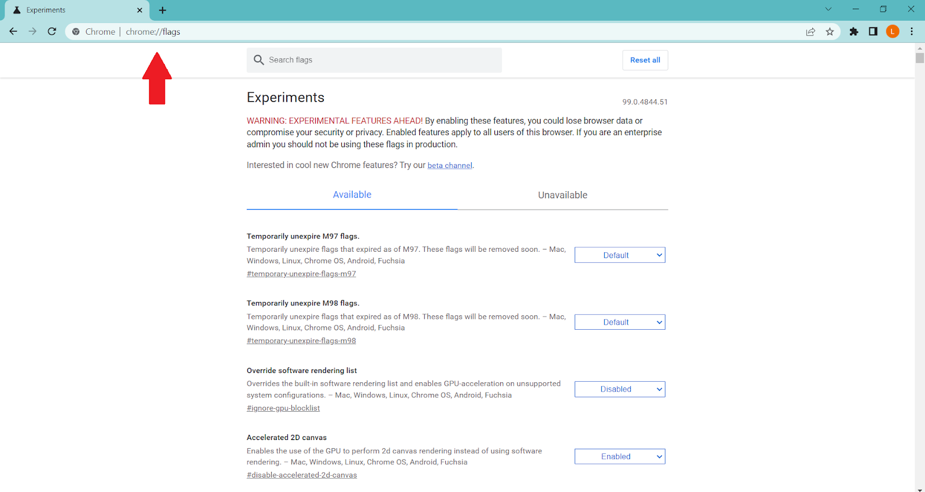The width and height of the screenshot is (925, 492).
Task: Open dropdown for Temporarily unexpire M97 flags
Action: (620, 255)
